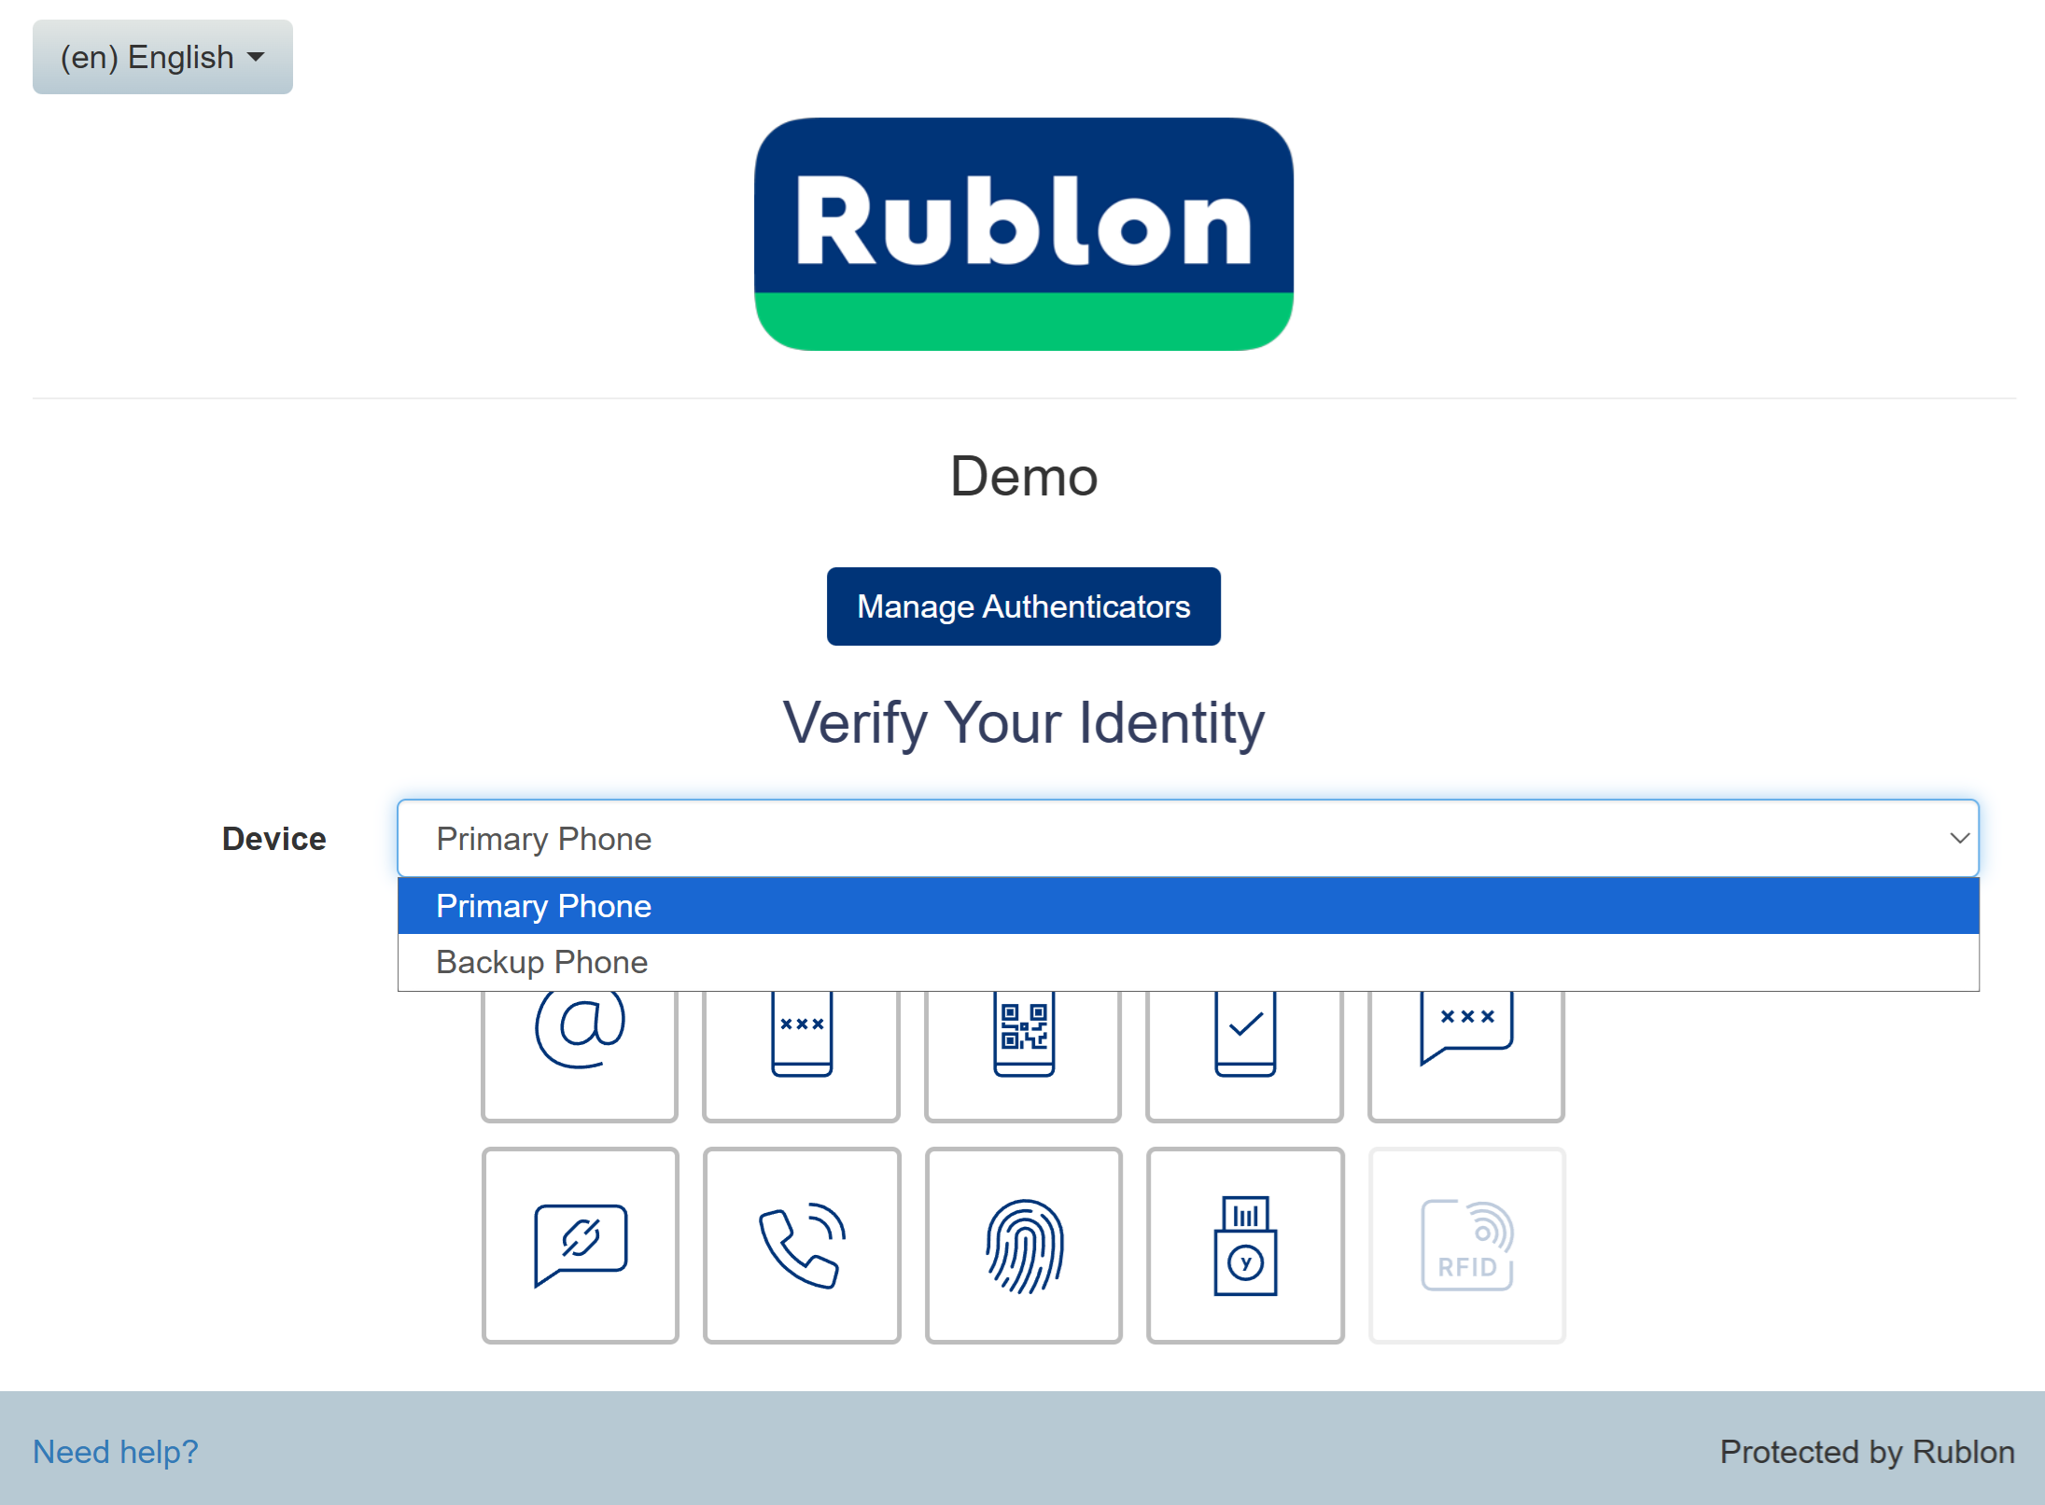The width and height of the screenshot is (2045, 1505).
Task: Click the Manage Authenticators button
Action: click(1023, 606)
